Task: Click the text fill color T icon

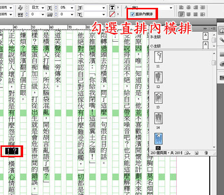Action: pyautogui.click(x=112, y=7)
